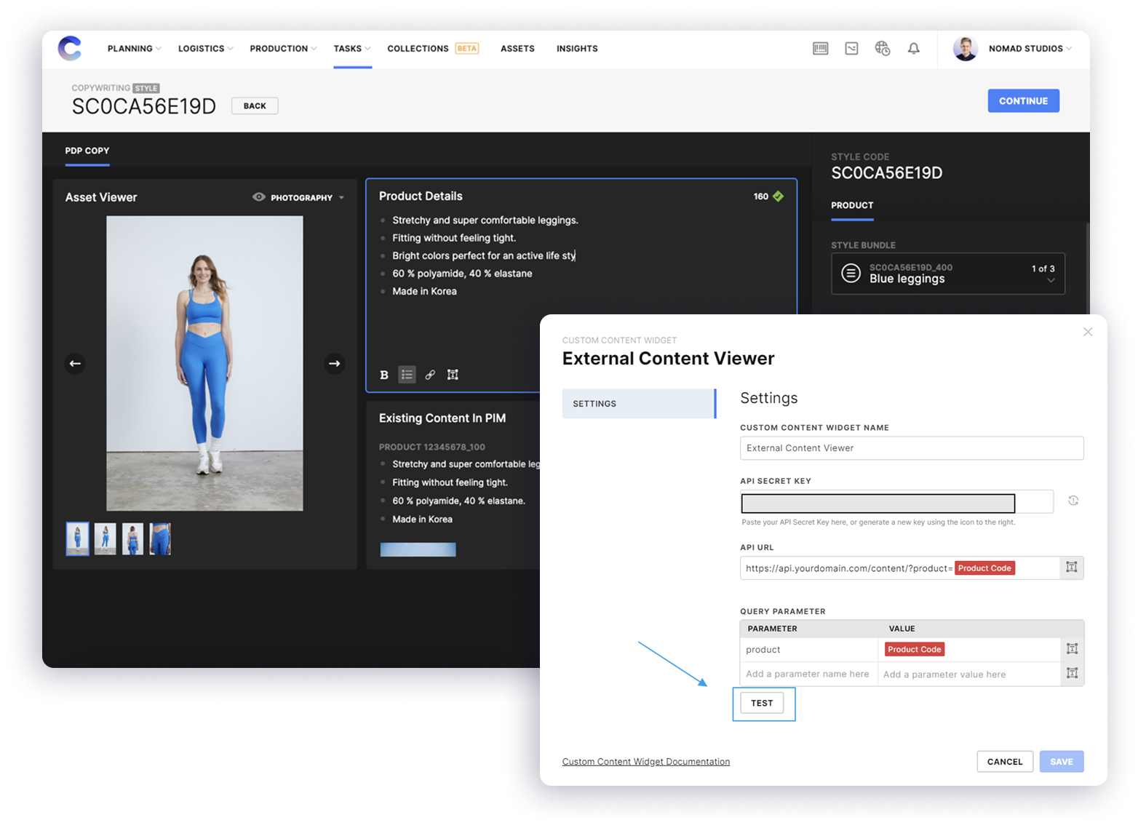Click the blue gradient bar under Existing Content

pyautogui.click(x=418, y=549)
